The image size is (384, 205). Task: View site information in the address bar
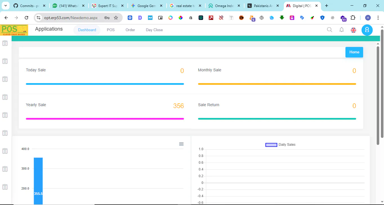(39, 18)
